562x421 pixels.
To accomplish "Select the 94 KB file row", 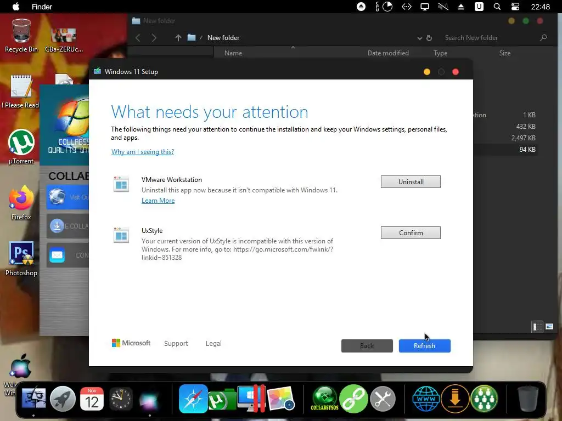I will point(505,149).
